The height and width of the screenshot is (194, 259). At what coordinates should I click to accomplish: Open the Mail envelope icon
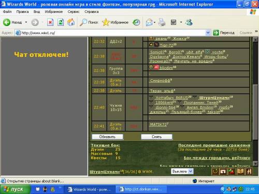[x=149, y=22]
